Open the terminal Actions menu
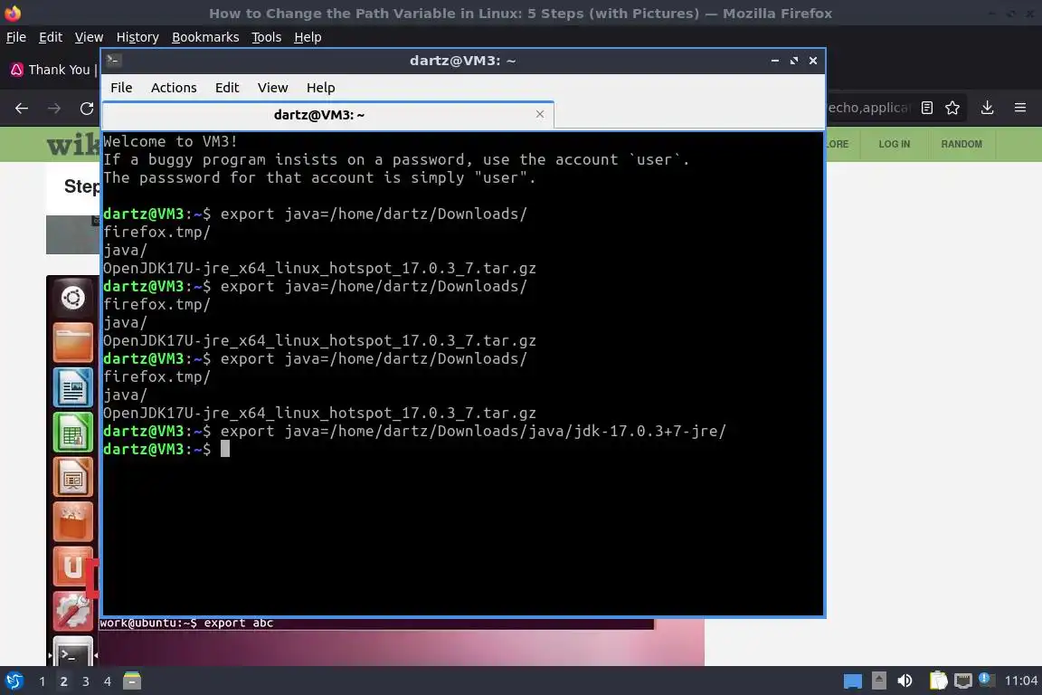This screenshot has width=1042, height=695. [x=174, y=88]
